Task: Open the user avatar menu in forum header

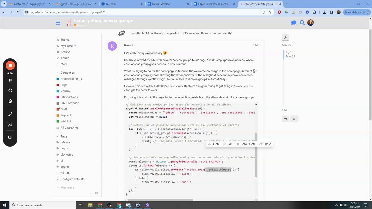Action: (310, 23)
